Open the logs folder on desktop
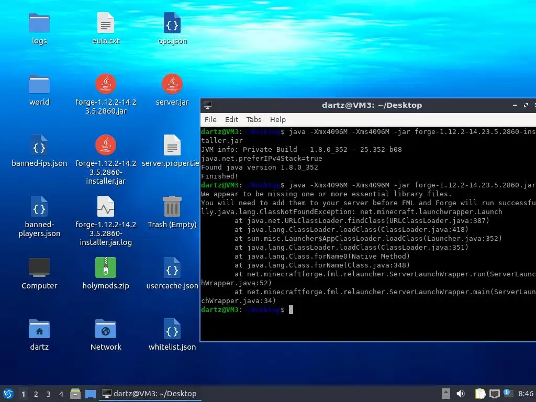536x402 pixels. tap(39, 23)
